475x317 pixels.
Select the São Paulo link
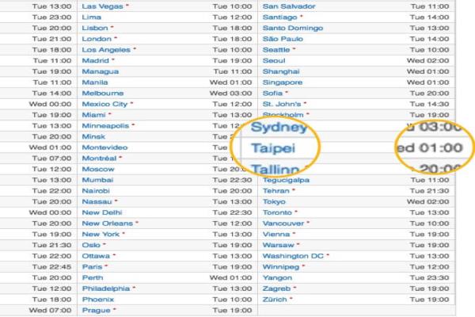click(283, 39)
